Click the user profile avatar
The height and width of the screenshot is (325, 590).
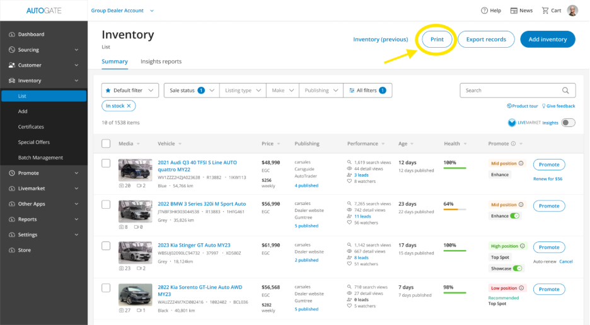tap(572, 11)
